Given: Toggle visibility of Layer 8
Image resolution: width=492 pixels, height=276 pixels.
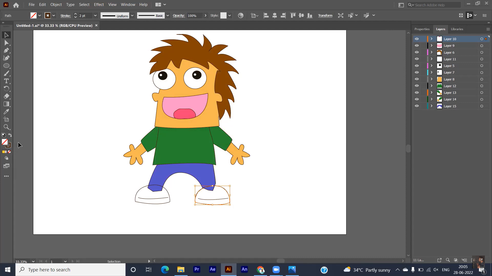Looking at the screenshot, I should (417, 79).
